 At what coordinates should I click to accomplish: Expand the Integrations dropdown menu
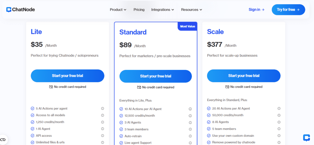pyautogui.click(x=163, y=9)
